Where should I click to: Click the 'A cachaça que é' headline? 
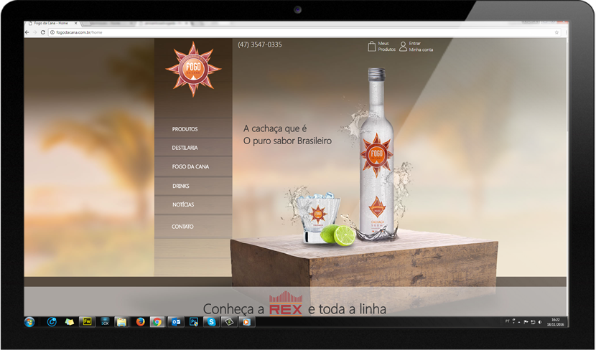tap(275, 128)
